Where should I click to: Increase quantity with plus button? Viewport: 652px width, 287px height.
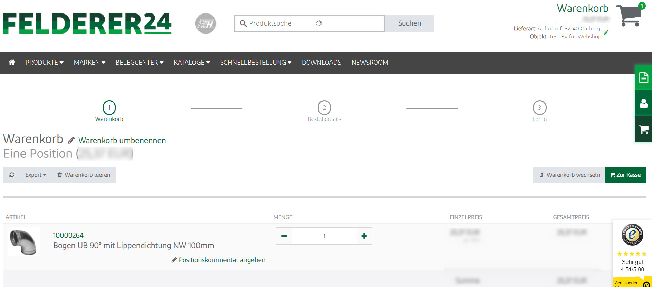point(364,236)
